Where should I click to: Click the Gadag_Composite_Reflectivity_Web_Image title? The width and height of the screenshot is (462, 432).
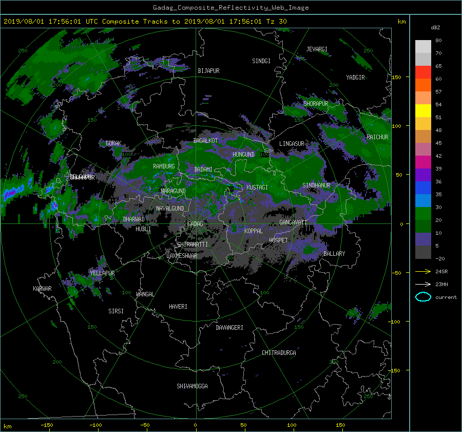coord(230,8)
